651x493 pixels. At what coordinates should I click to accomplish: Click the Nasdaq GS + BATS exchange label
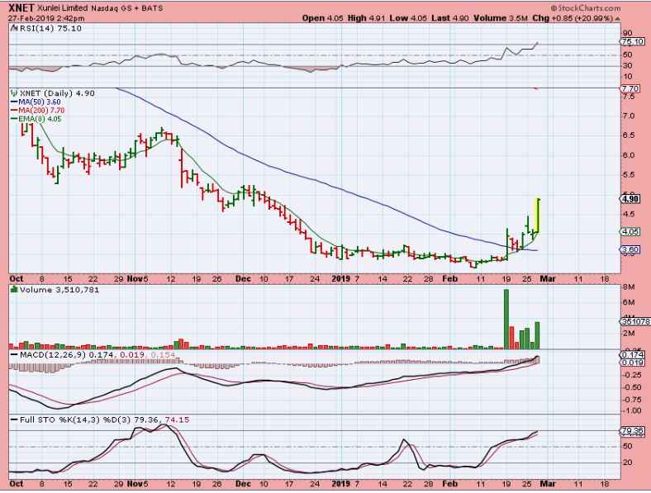[126, 8]
